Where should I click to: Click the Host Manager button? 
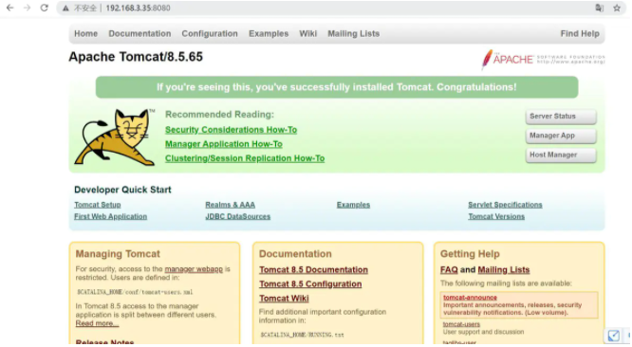[561, 155]
